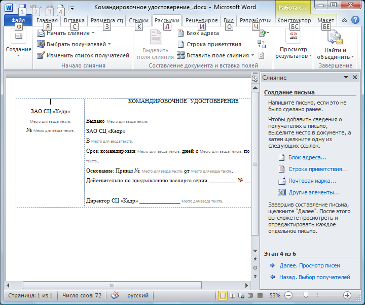The height and width of the screenshot is (305, 365).
Task: Toggle the ruler icon above the scrollbar
Action: click(x=255, y=79)
